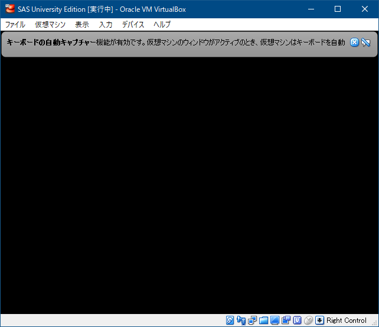Click the keyboard capture arrow icon

[x=319, y=321]
